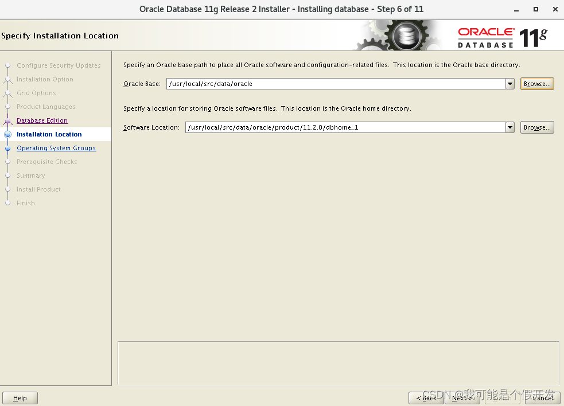
Task: Select the Installation Location step
Action: (x=49, y=134)
